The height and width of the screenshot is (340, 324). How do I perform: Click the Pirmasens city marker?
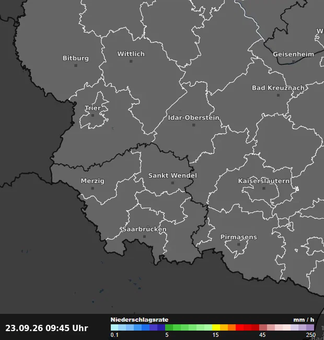pos(239,244)
